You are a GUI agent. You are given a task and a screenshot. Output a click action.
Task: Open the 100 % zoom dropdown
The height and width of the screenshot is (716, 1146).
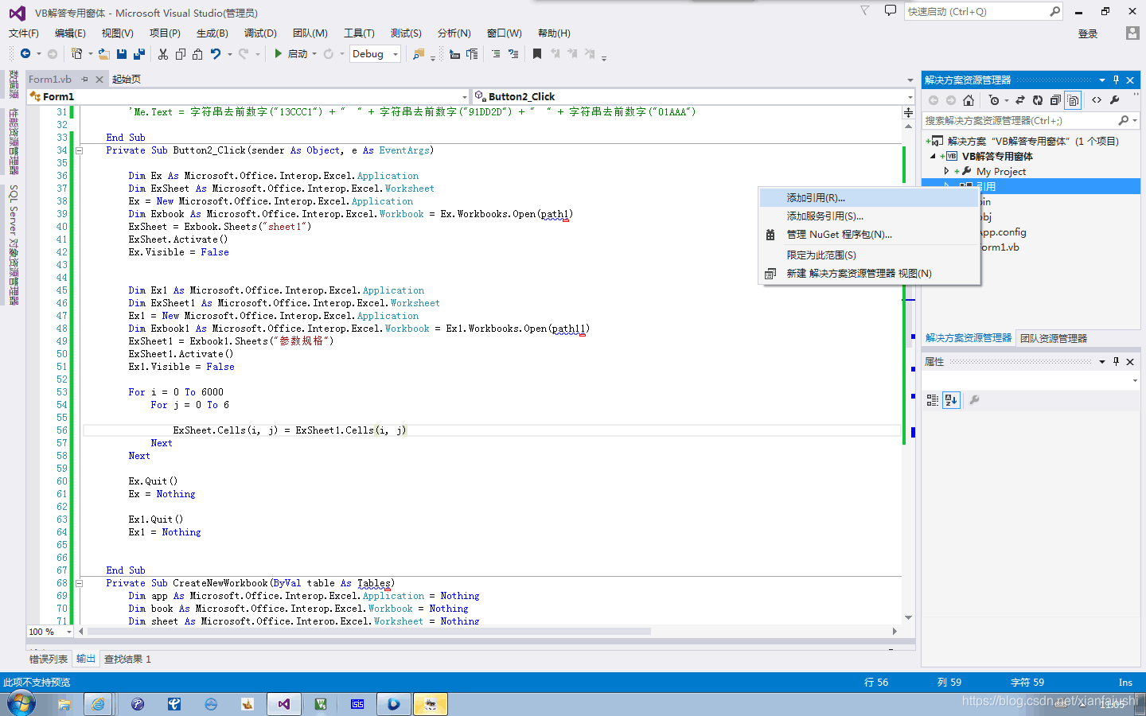[69, 632]
